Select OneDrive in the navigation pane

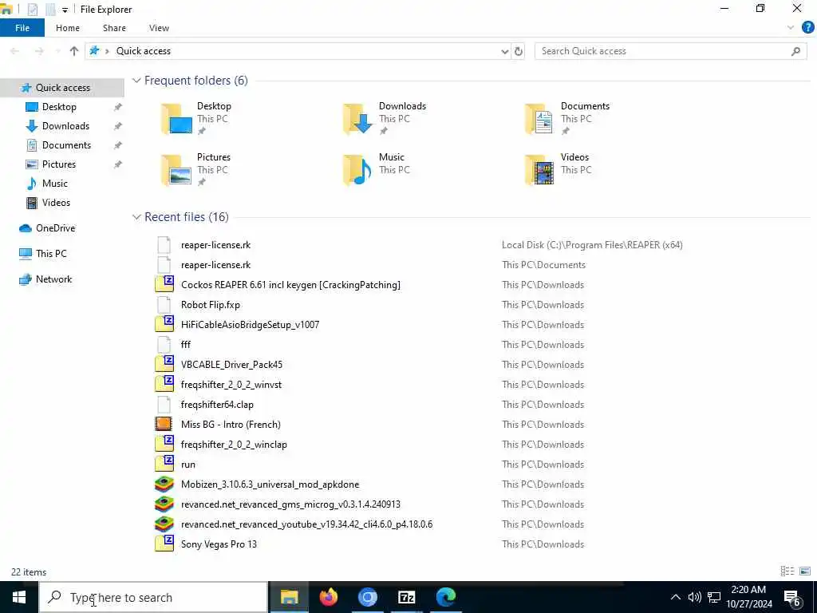point(55,228)
